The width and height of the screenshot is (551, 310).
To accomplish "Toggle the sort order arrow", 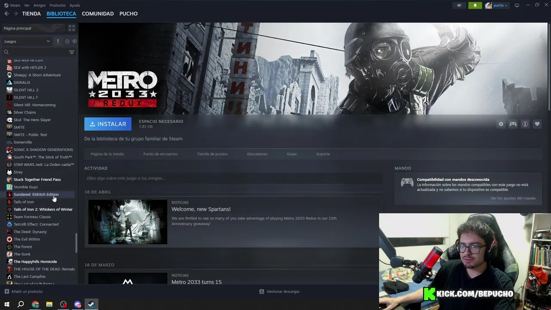I will [58, 41].
